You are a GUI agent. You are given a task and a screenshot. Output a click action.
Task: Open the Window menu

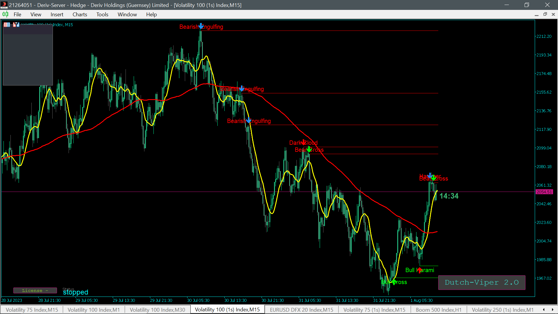(127, 14)
